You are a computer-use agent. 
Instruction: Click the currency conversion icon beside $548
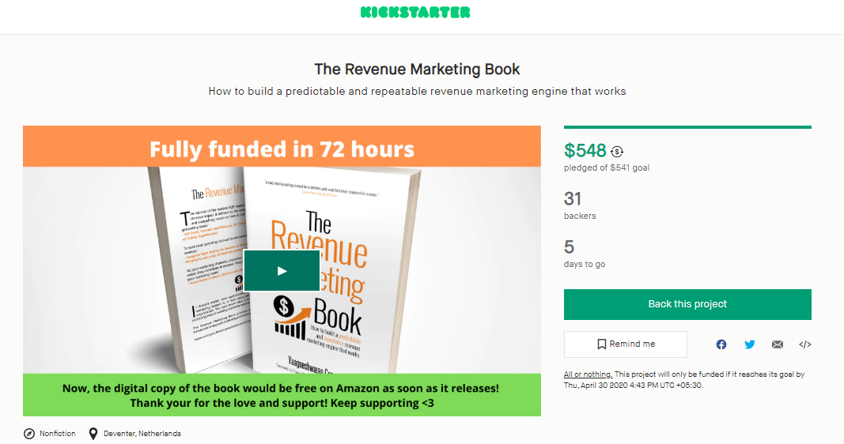click(x=617, y=152)
